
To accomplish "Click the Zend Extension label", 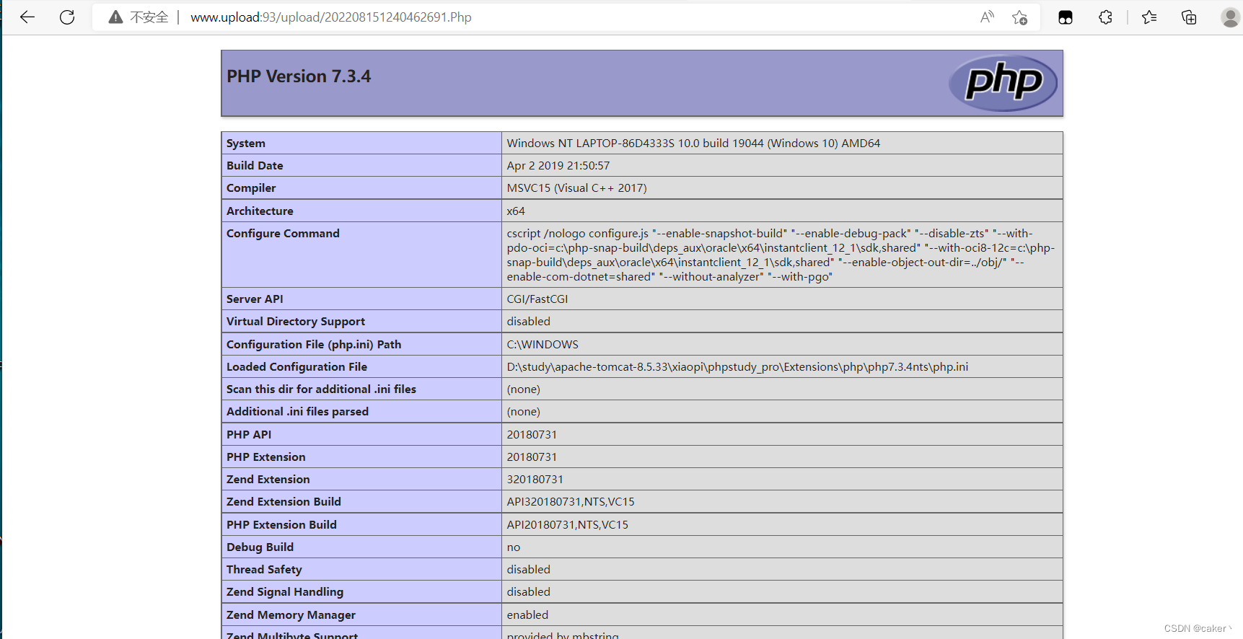I will pos(268,480).
